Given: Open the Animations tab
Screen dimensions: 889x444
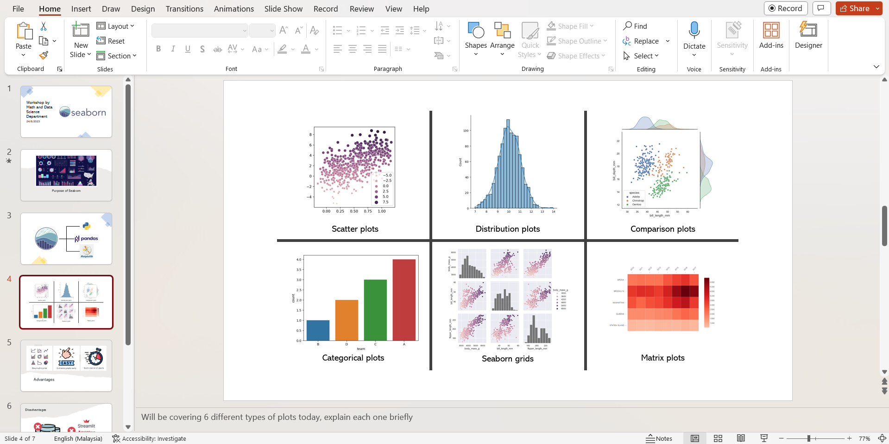Looking at the screenshot, I should pos(234,9).
